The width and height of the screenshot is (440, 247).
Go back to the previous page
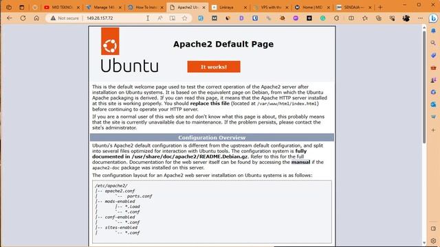9,19
